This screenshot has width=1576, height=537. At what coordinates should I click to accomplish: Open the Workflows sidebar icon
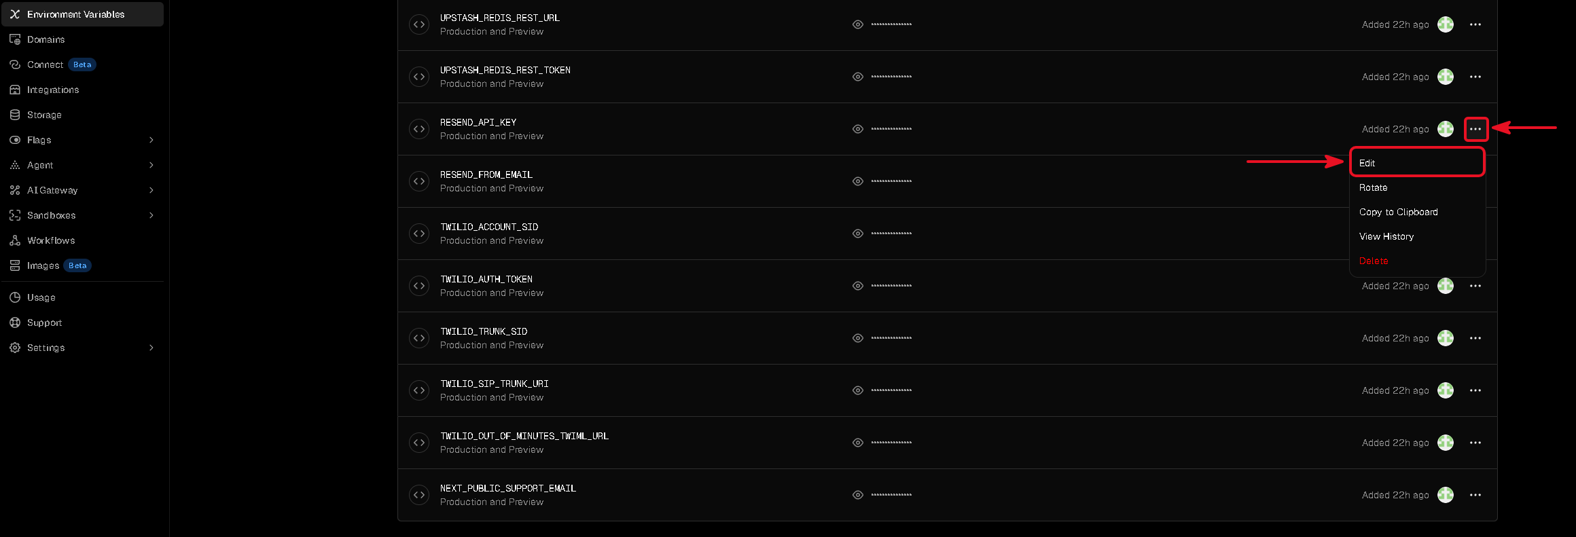[x=15, y=240]
